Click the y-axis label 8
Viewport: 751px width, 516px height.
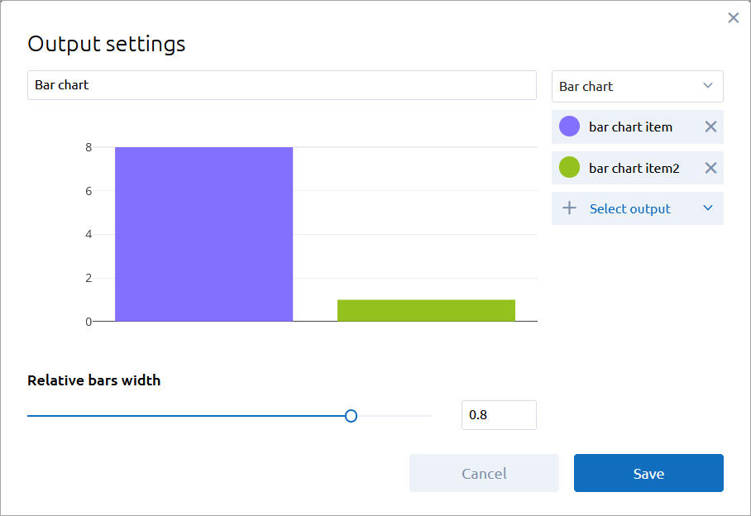pyautogui.click(x=88, y=147)
